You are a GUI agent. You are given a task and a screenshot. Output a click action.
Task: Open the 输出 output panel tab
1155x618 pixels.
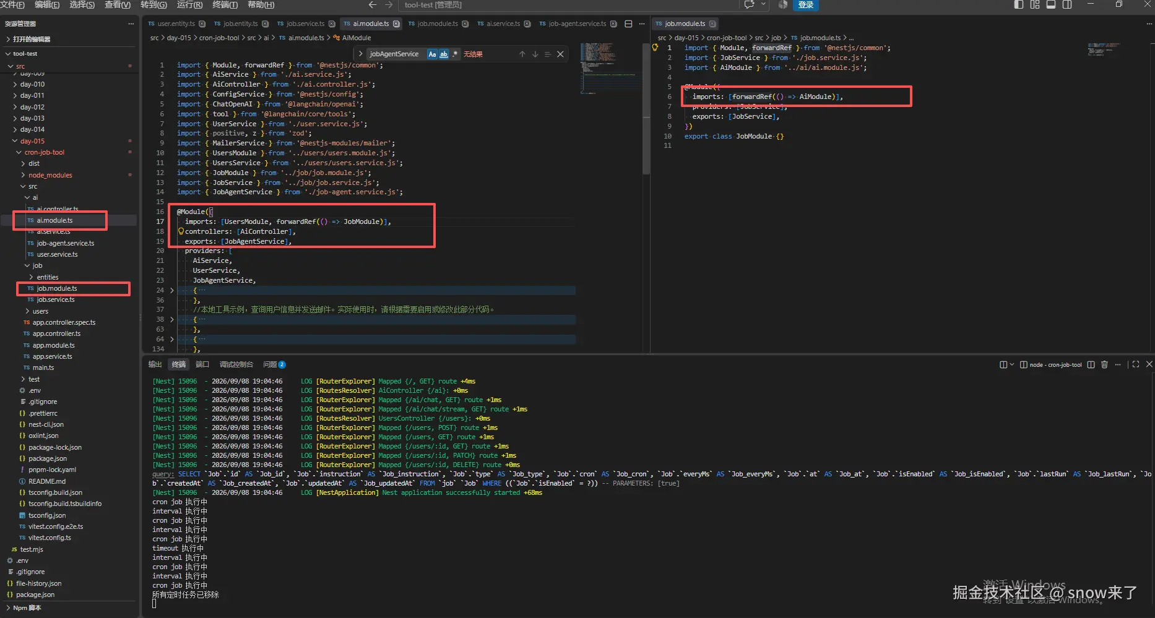coord(155,364)
